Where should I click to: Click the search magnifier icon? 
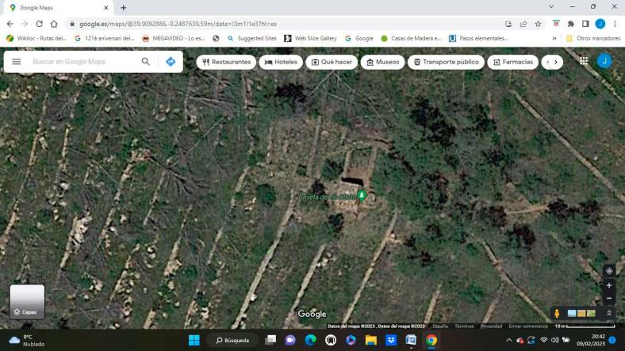click(145, 62)
